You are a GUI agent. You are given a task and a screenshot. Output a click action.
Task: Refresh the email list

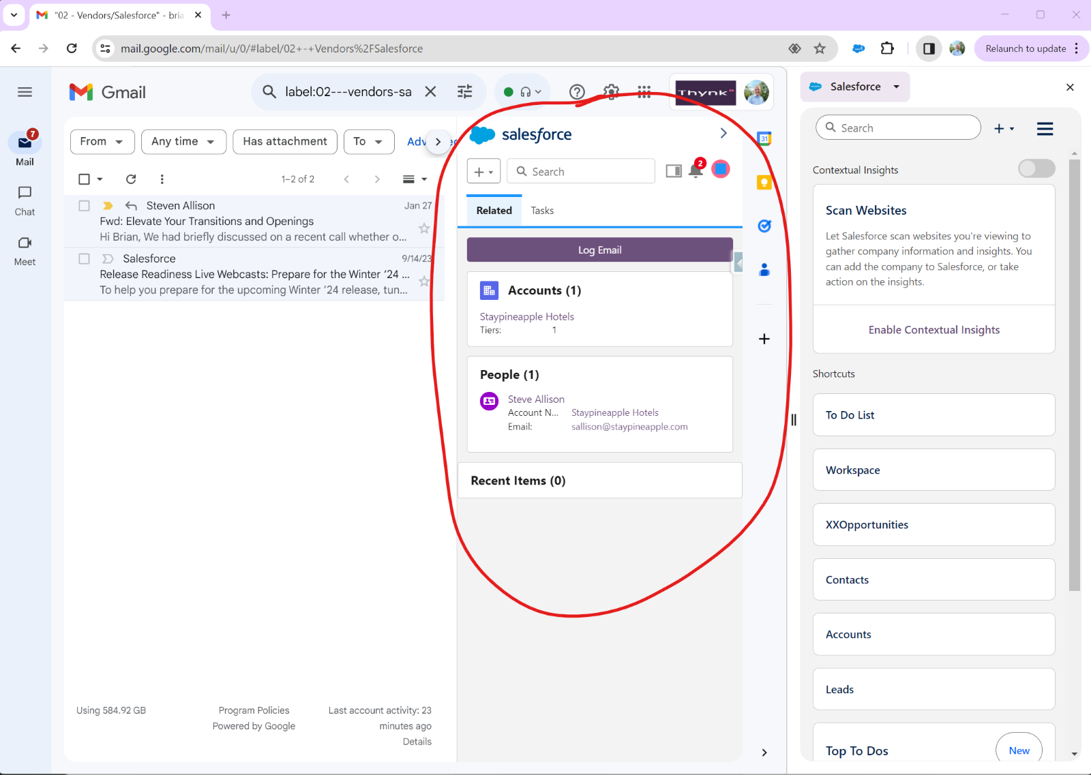(131, 179)
